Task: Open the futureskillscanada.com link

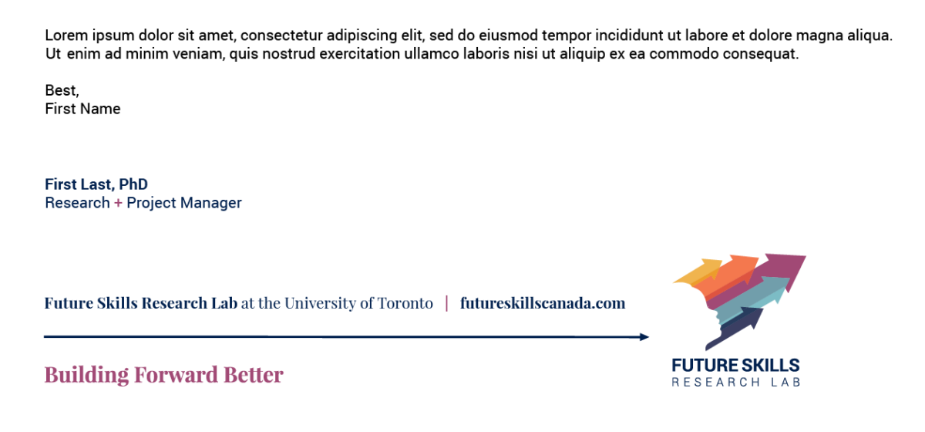Action: point(543,303)
